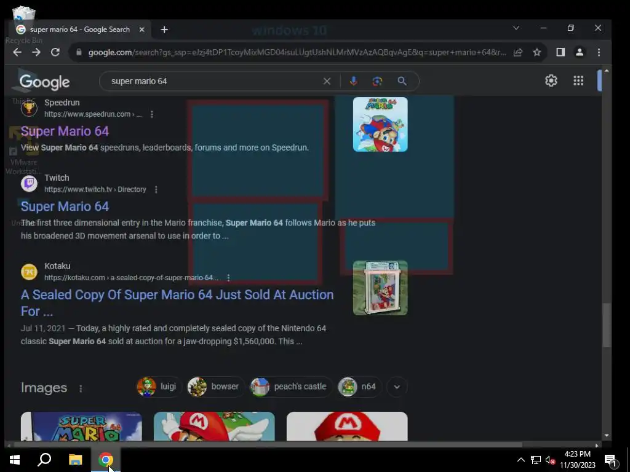Filter images by peach's castle chip
The width and height of the screenshot is (630, 472).
click(291, 387)
